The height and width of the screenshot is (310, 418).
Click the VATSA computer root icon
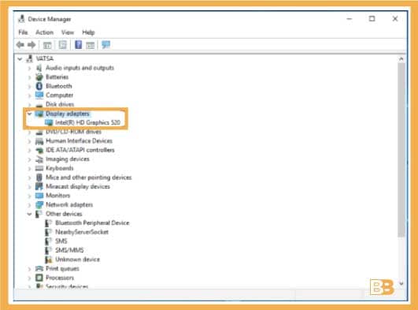tap(30, 58)
